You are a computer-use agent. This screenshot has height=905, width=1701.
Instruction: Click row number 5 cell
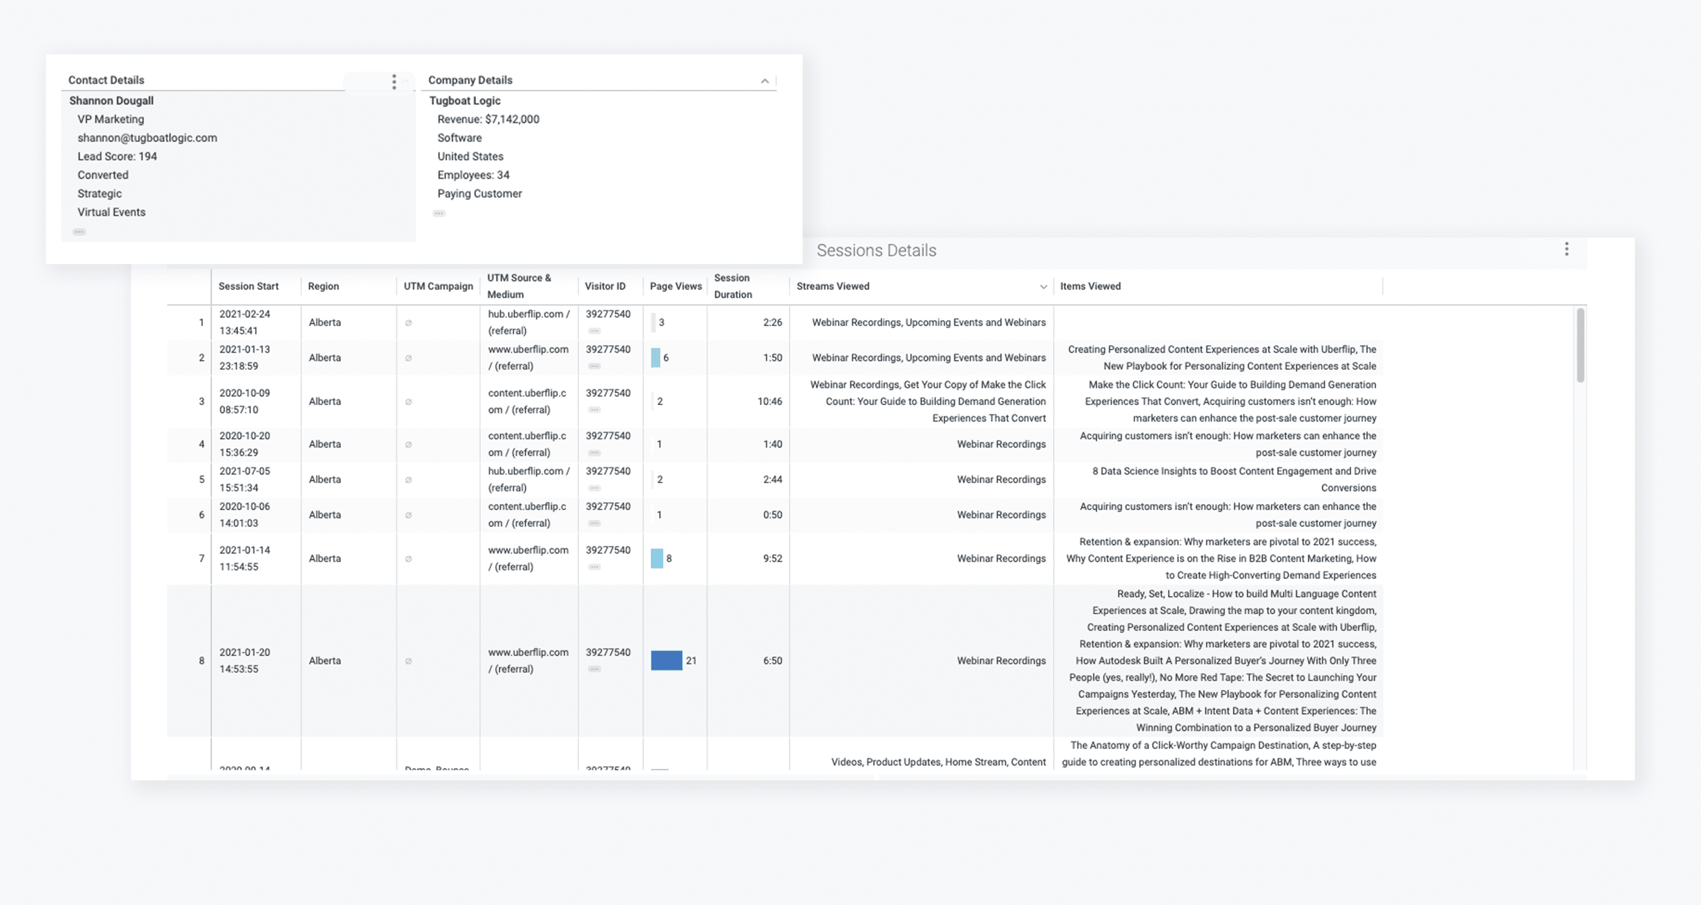[x=201, y=480]
